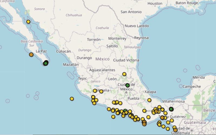This screenshot has width=216, height=135.
Task: Click the Mazatlán city label
Action: pyautogui.click(x=71, y=65)
